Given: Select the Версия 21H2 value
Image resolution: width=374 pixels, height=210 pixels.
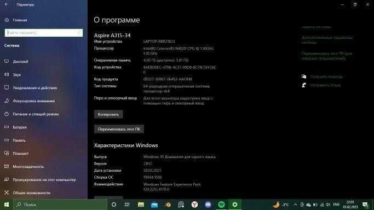Looking at the screenshot, I should (x=147, y=164).
